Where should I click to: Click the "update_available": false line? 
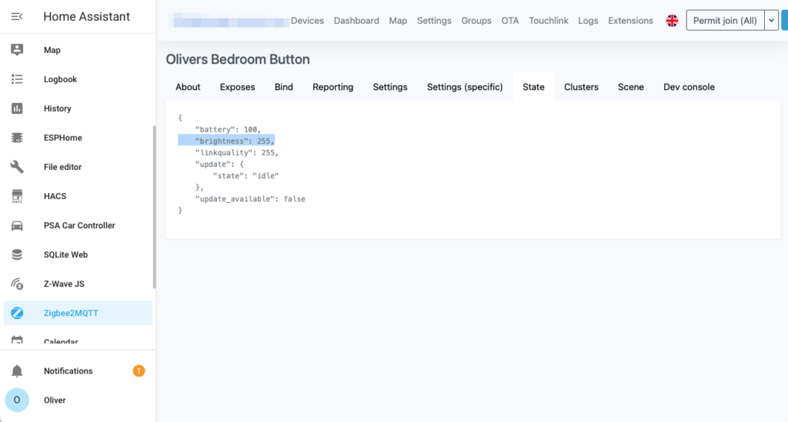click(250, 199)
